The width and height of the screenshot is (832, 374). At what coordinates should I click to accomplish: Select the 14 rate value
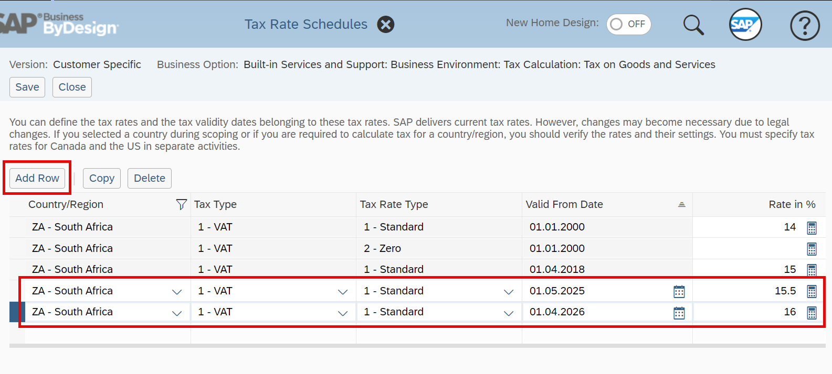pos(789,227)
